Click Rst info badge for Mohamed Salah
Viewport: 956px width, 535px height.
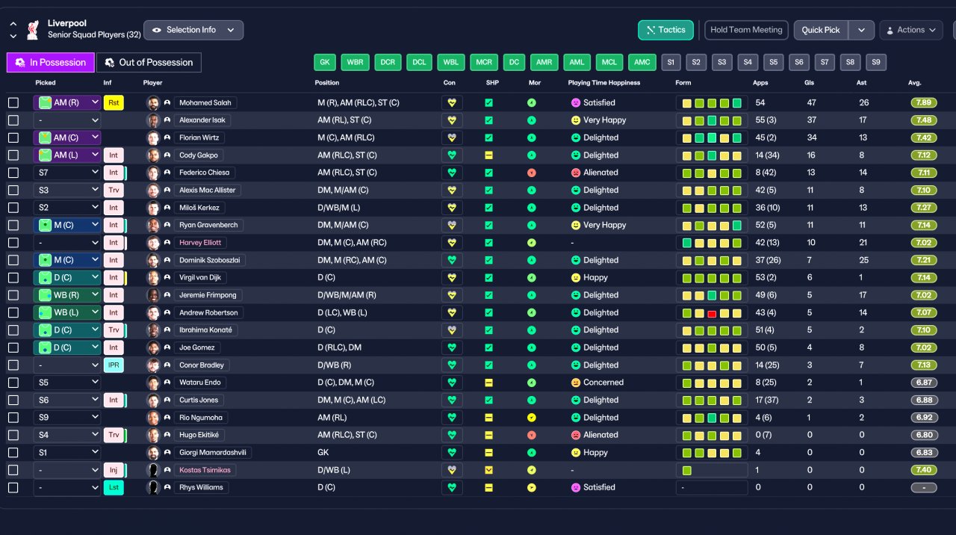(114, 103)
